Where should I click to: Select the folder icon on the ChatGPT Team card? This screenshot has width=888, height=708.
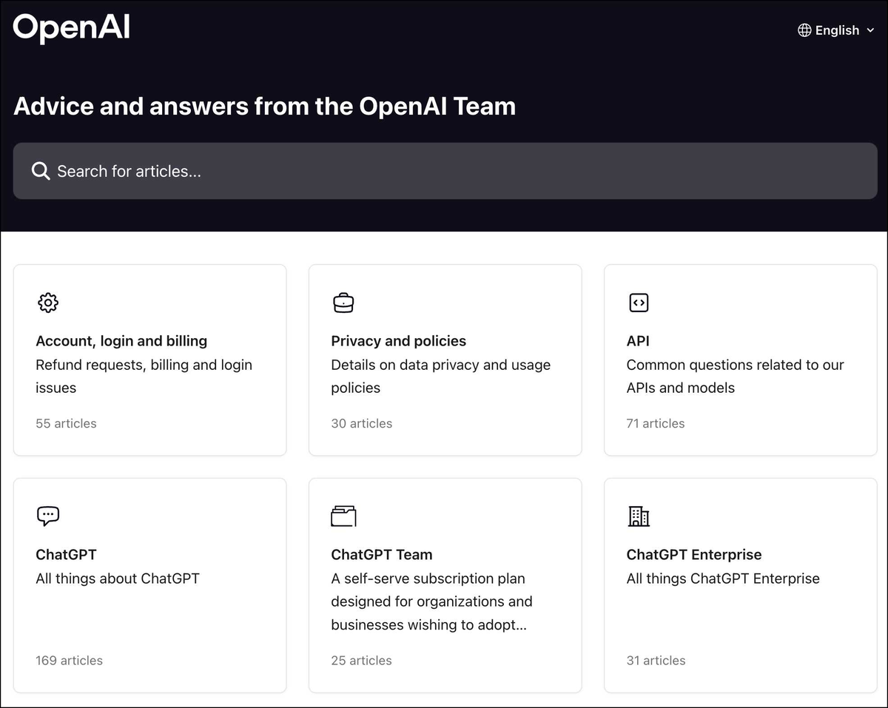pos(343,516)
